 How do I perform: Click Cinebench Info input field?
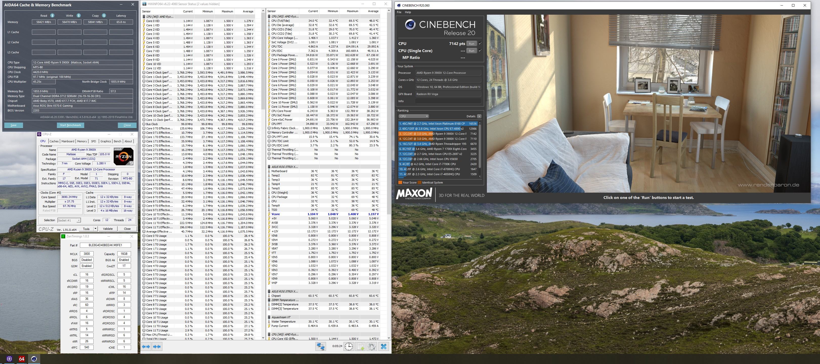tap(448, 101)
